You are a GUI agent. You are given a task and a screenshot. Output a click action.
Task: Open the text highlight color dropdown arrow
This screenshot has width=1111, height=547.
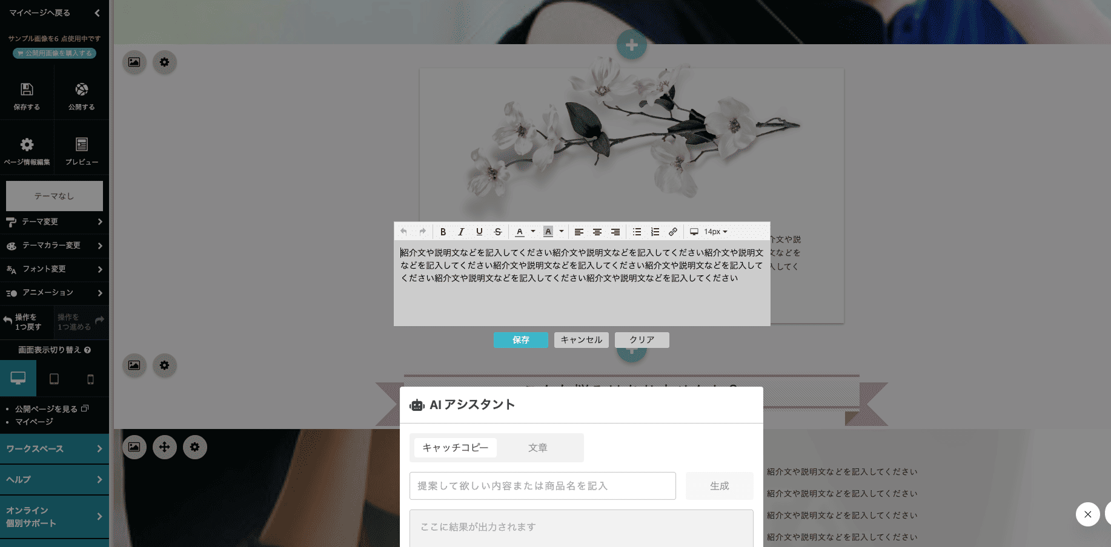point(562,232)
